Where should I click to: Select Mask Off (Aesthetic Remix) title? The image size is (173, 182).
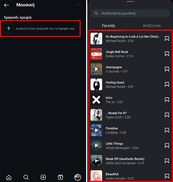(125, 159)
